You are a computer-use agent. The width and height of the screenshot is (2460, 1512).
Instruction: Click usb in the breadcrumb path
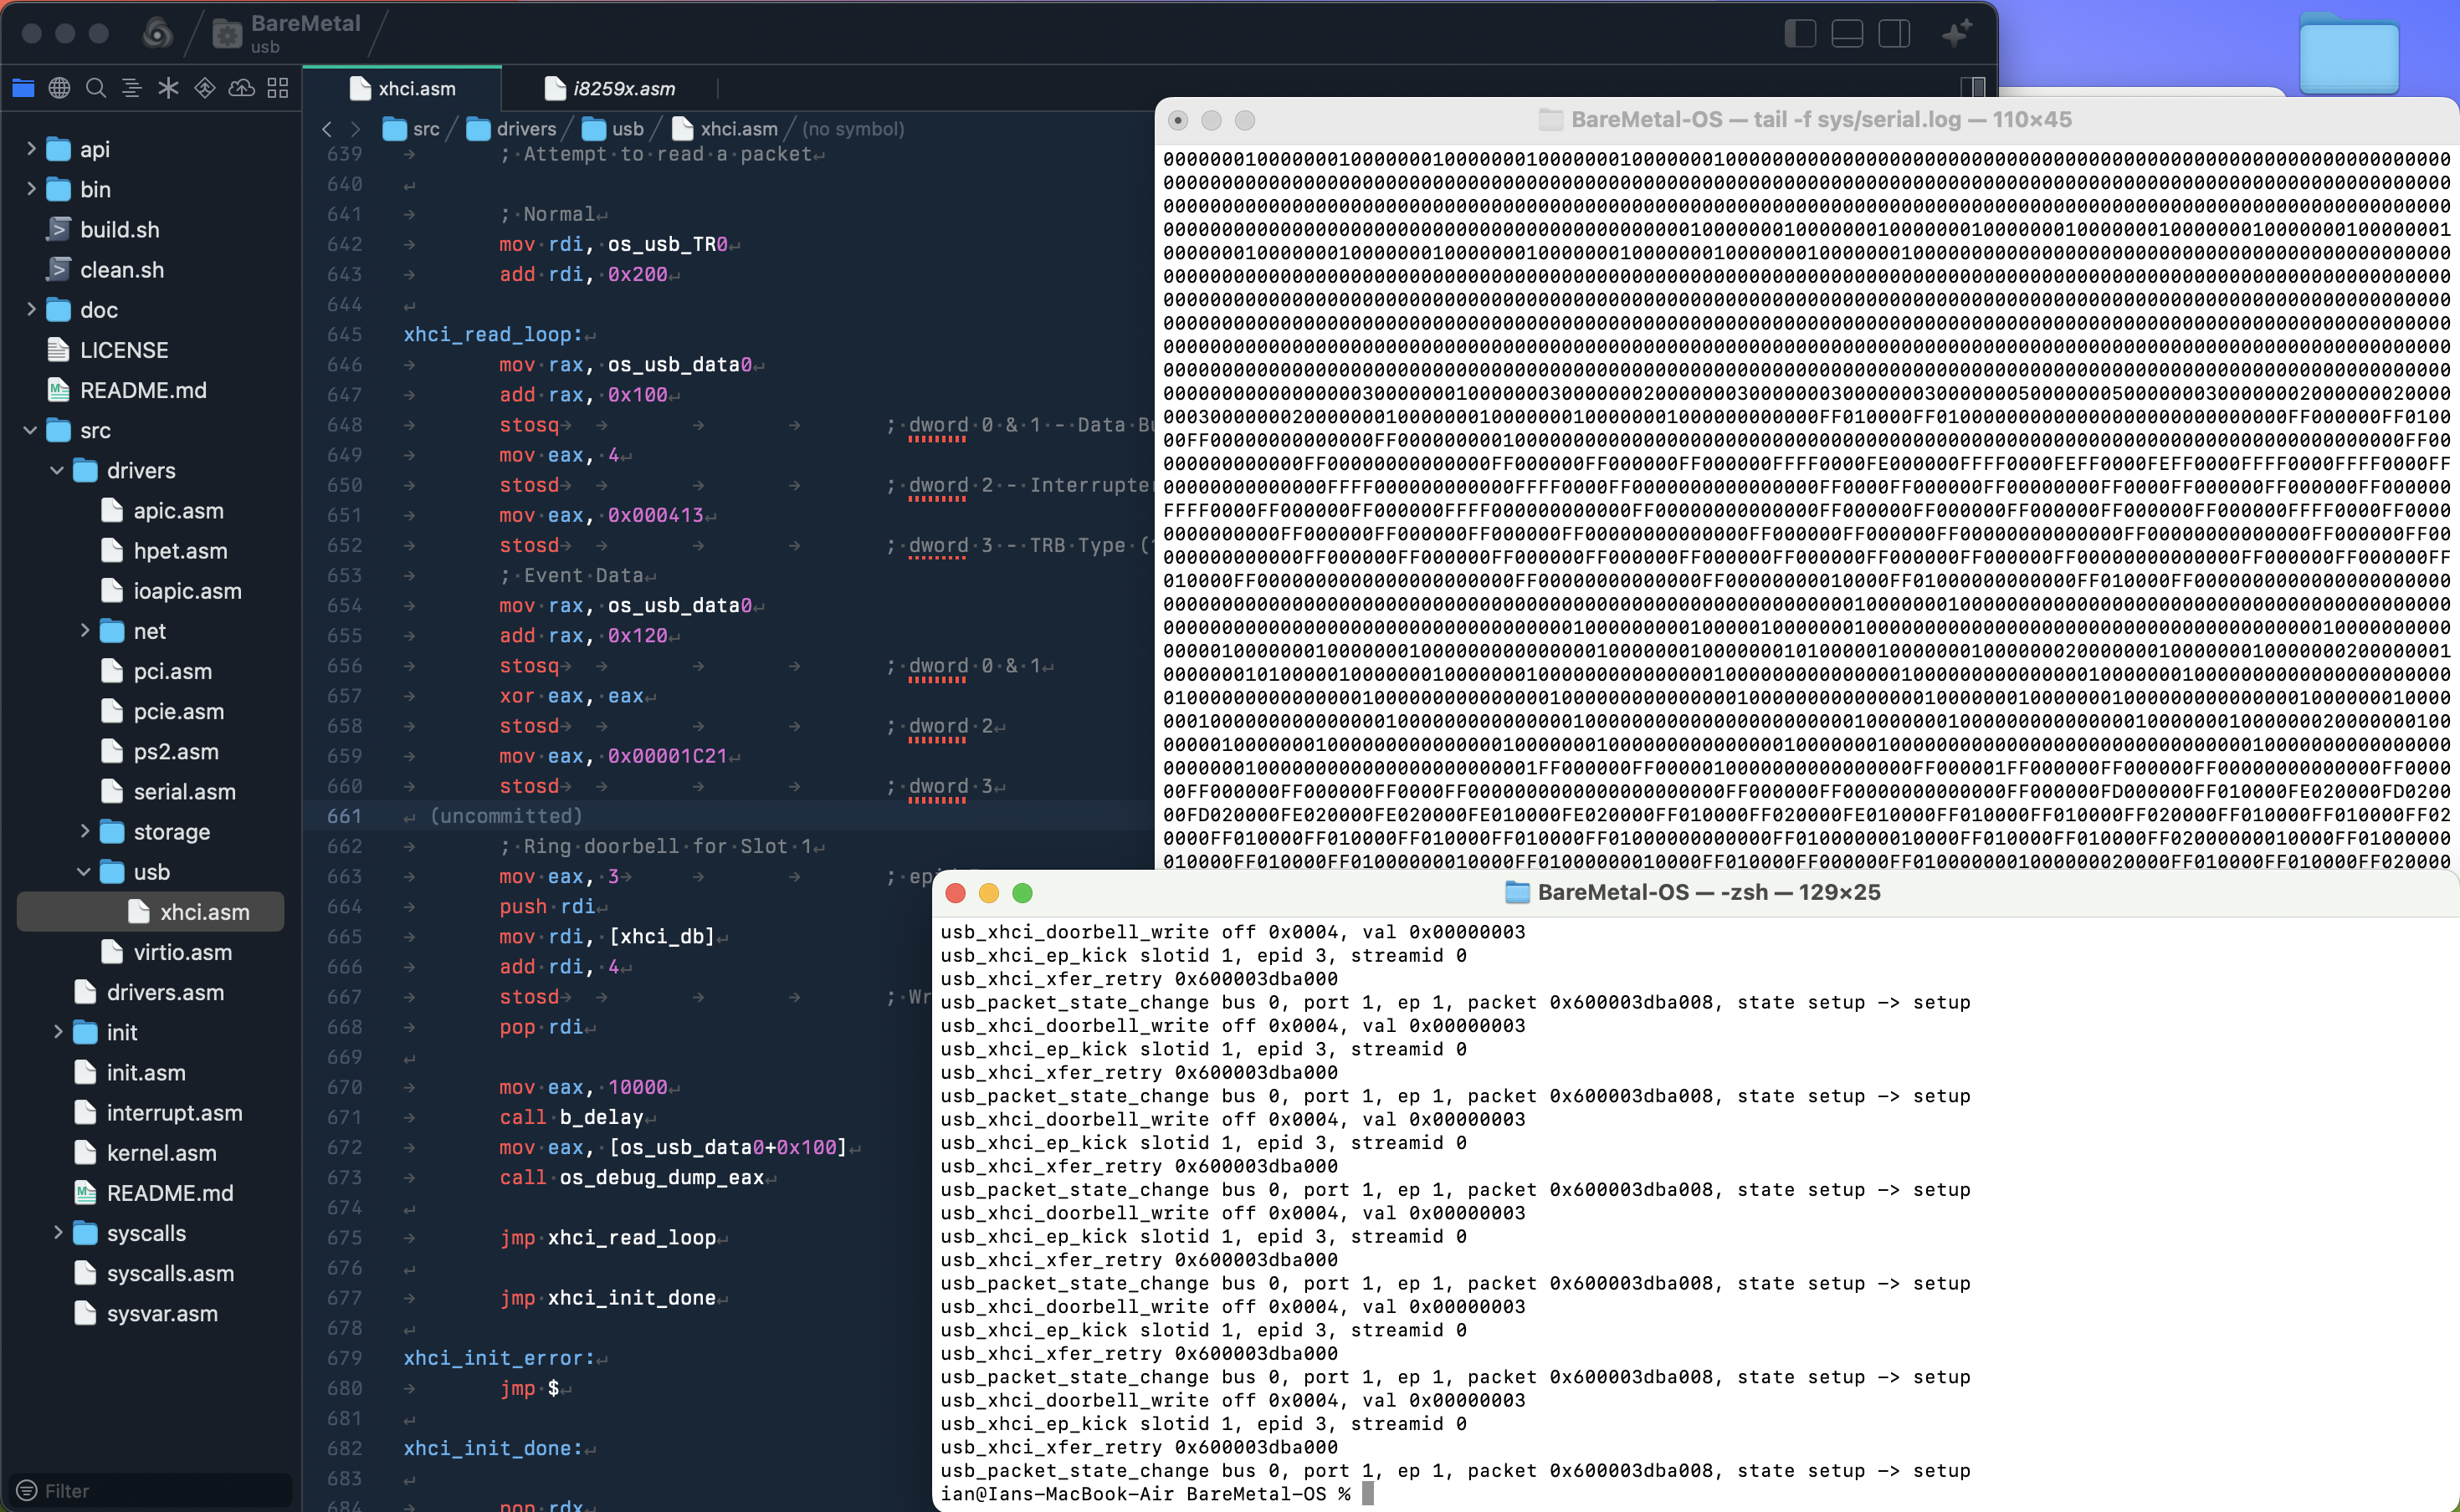(612, 129)
